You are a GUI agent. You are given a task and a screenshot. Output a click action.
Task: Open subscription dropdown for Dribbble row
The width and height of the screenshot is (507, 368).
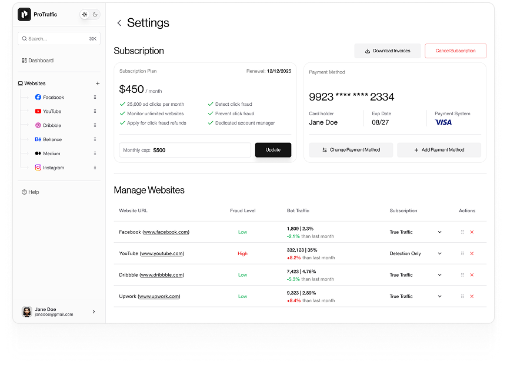point(440,275)
